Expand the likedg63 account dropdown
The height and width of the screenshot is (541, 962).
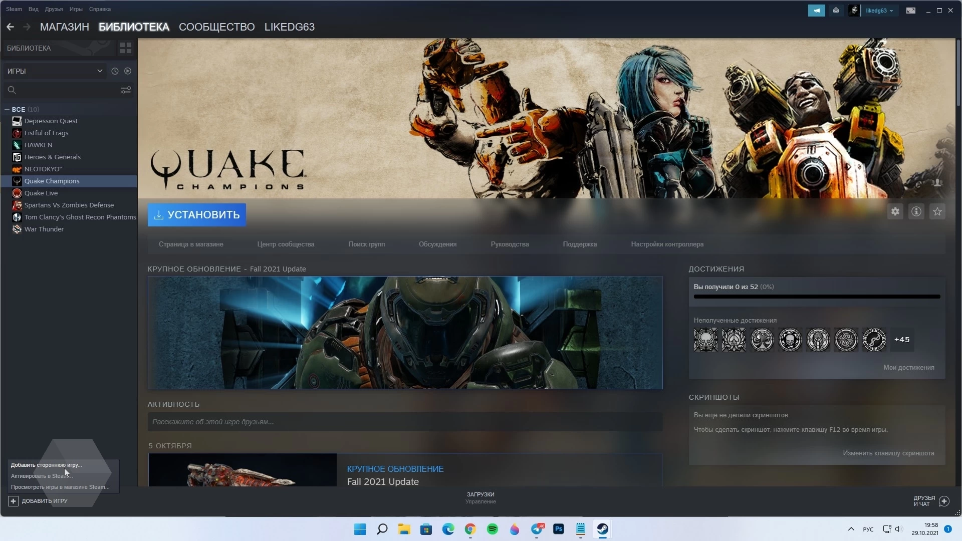click(879, 11)
